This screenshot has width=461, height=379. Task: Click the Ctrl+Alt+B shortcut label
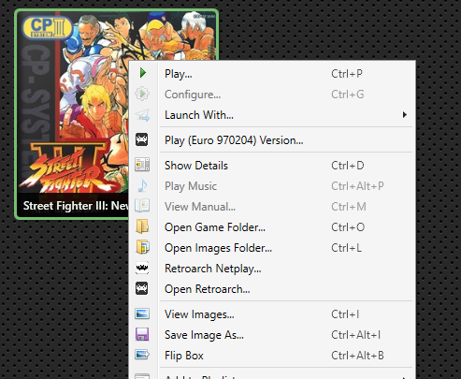[x=357, y=356]
